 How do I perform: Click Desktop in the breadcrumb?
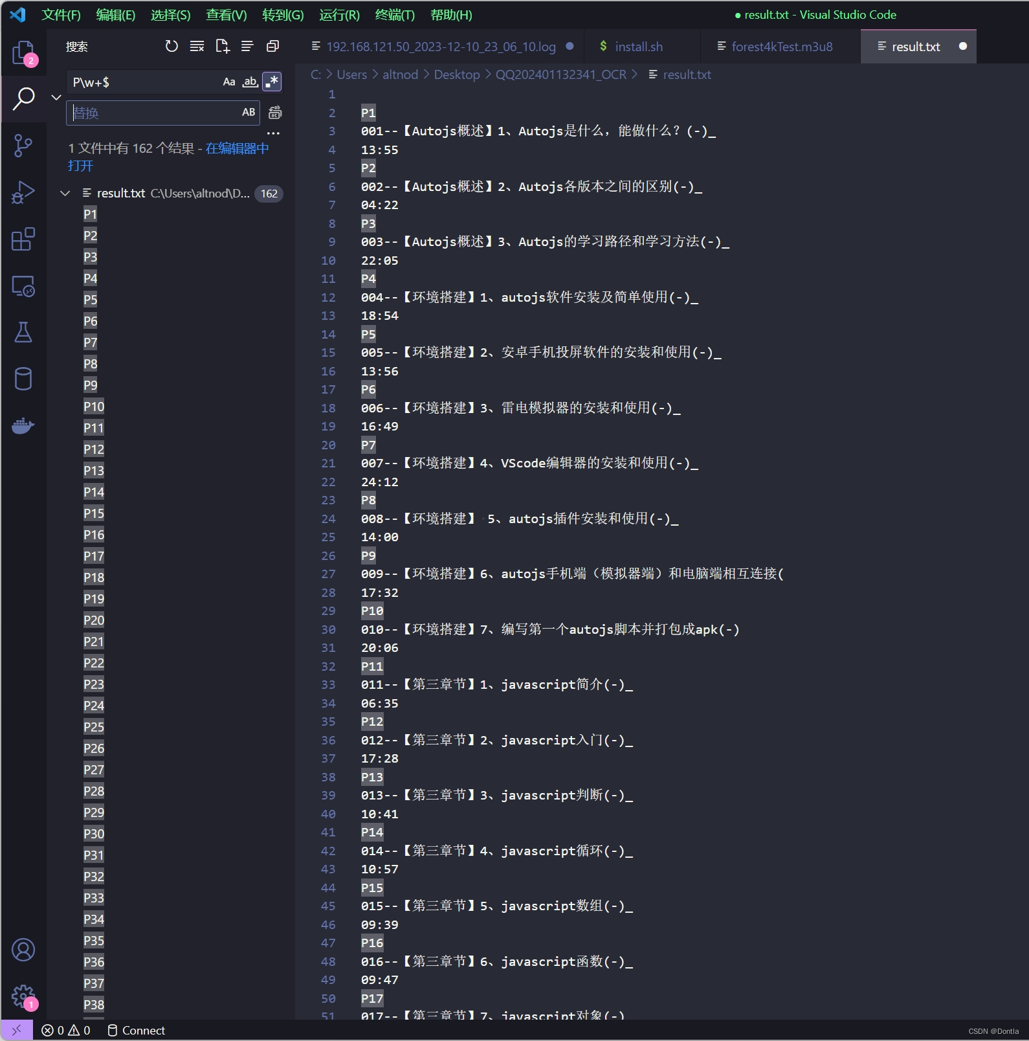pyautogui.click(x=457, y=74)
